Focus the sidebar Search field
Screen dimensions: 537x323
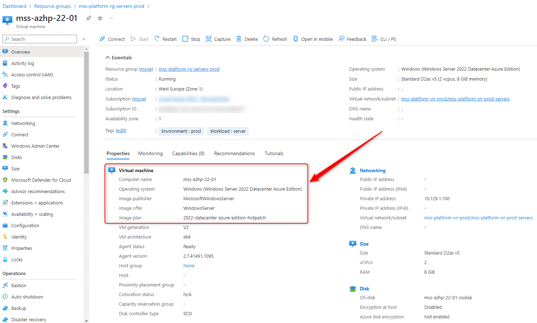tap(40, 39)
